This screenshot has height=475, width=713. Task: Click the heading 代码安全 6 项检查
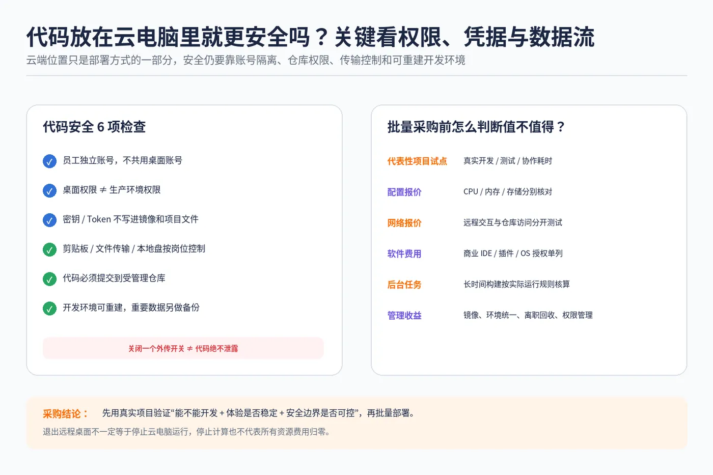[94, 127]
